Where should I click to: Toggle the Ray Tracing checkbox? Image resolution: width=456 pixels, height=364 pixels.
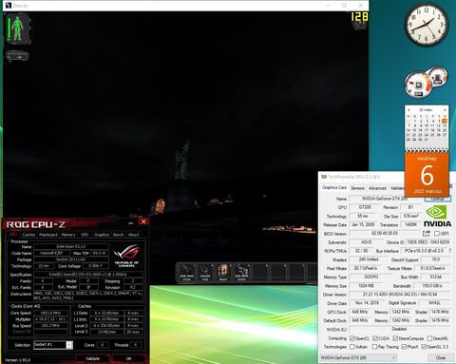click(x=374, y=347)
